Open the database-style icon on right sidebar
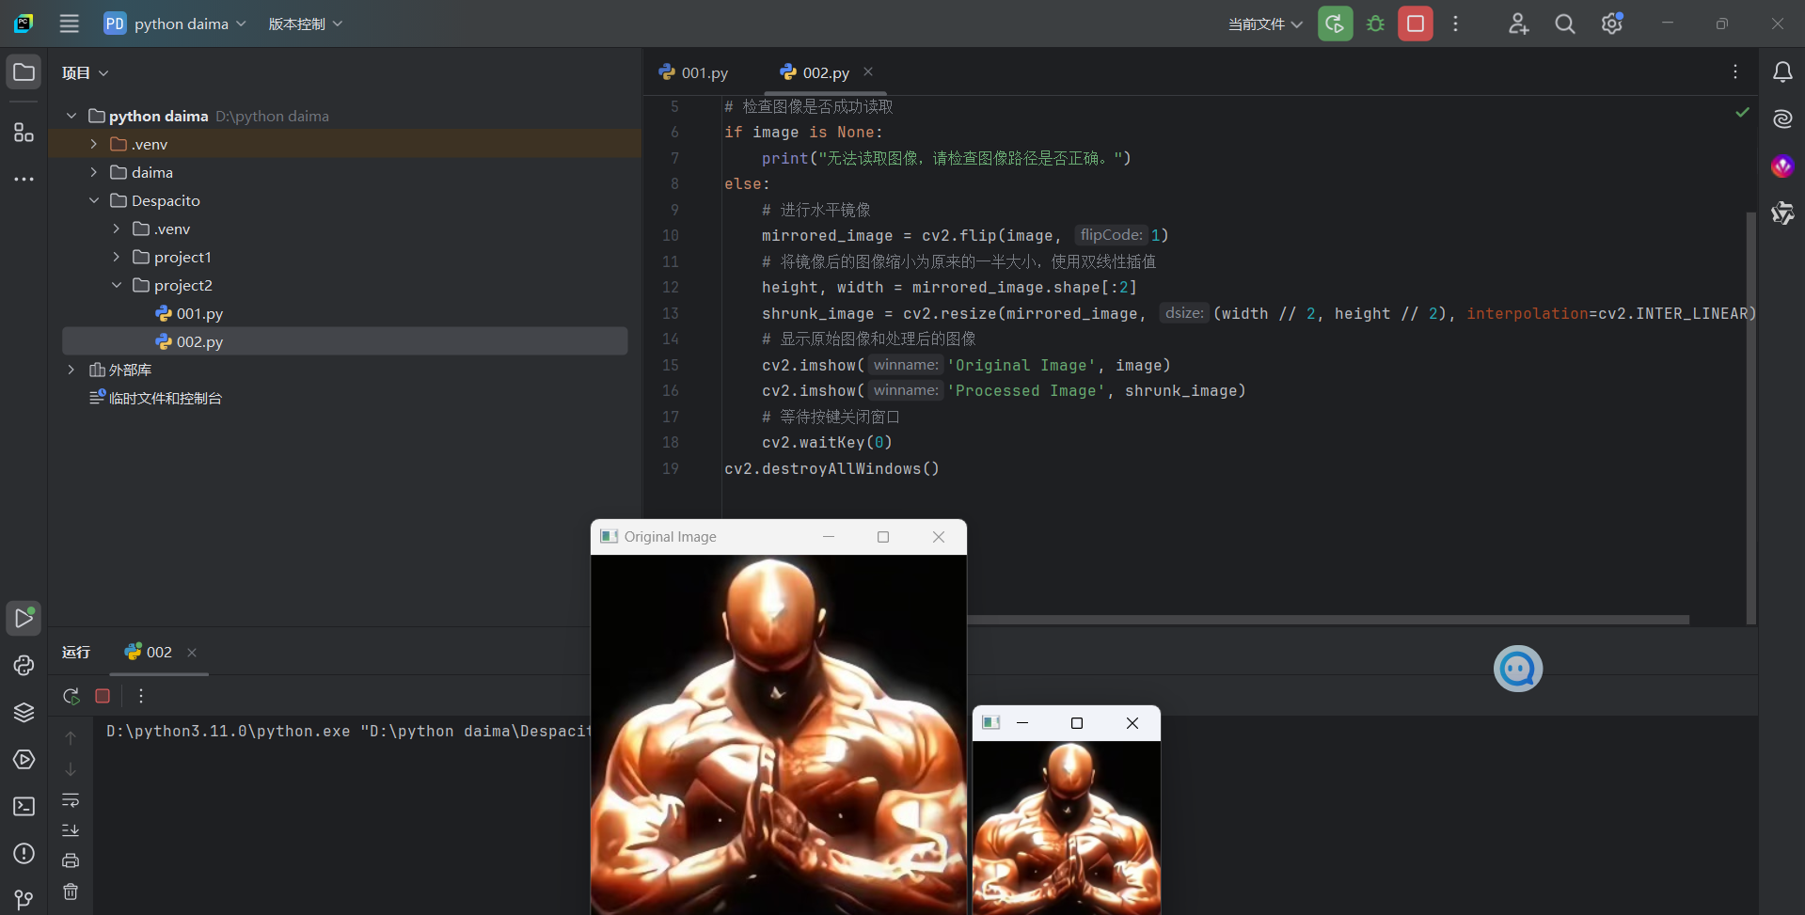1805x915 pixels. 1782,213
